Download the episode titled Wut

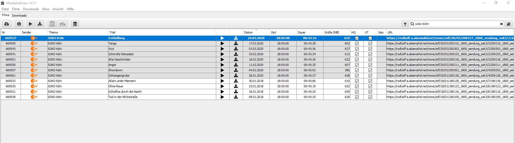pos(236,49)
